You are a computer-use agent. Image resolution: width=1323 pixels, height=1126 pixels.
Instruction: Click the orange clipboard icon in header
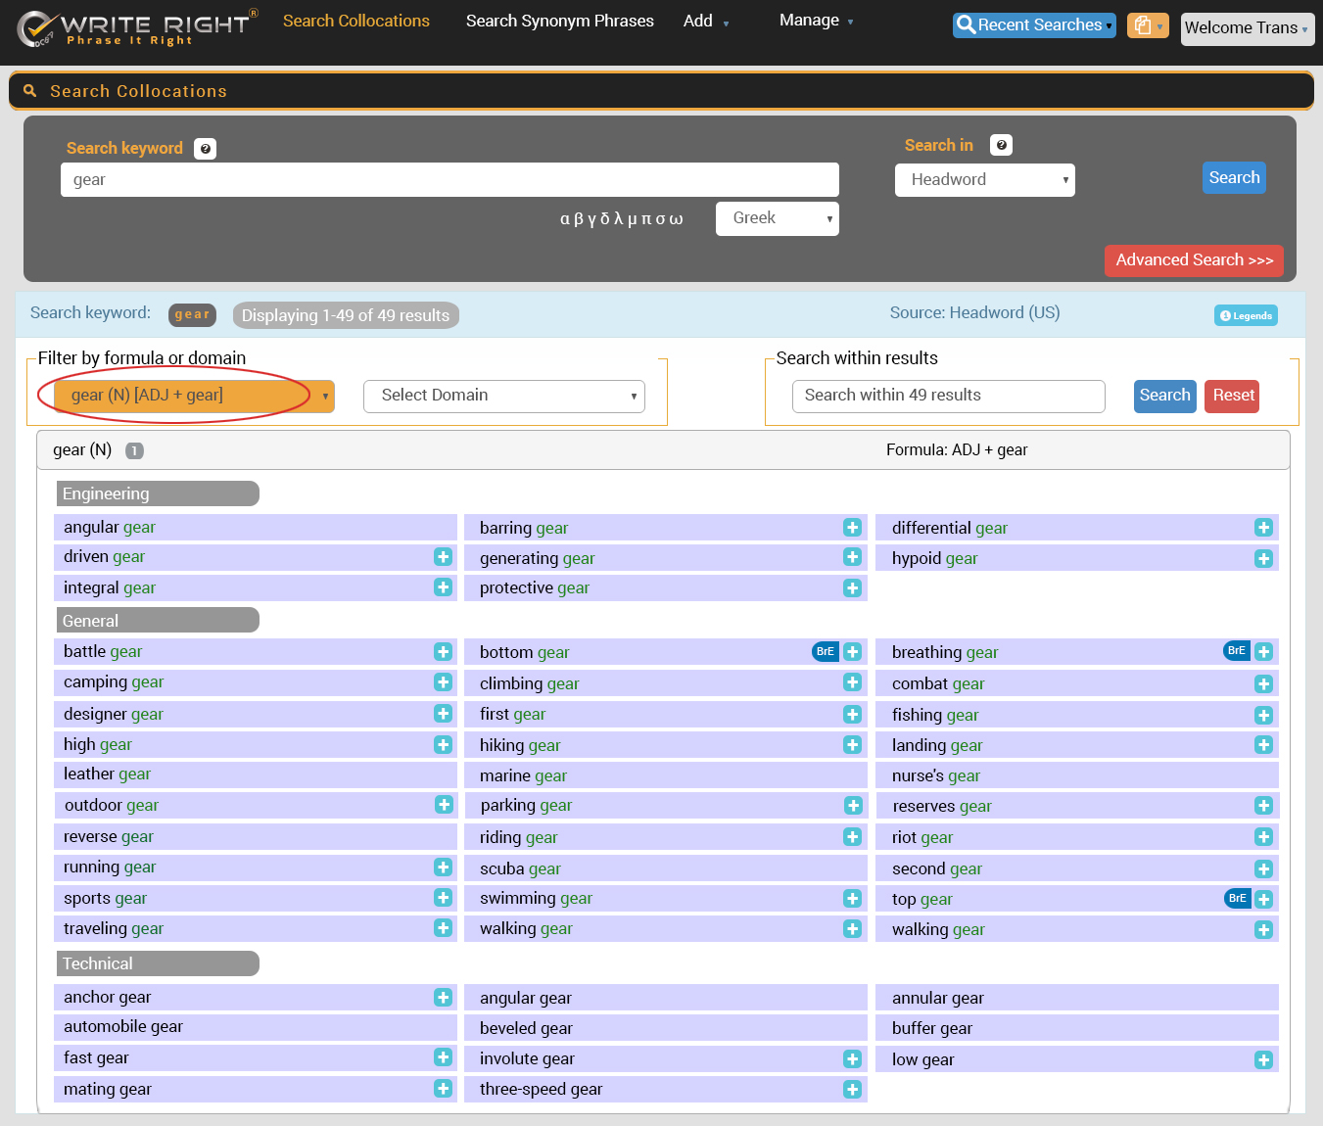click(x=1147, y=26)
